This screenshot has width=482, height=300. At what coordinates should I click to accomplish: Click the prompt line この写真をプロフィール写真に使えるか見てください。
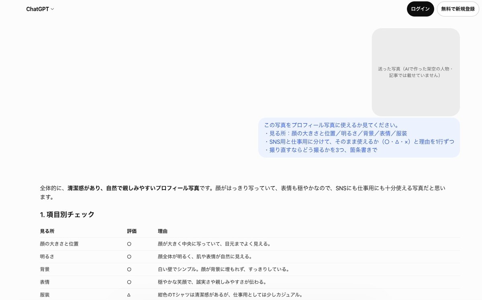coord(331,125)
